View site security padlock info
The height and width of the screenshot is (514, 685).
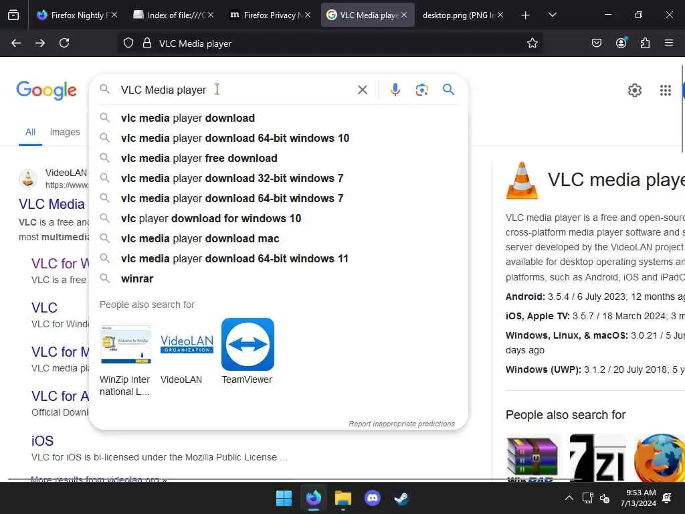[147, 44]
